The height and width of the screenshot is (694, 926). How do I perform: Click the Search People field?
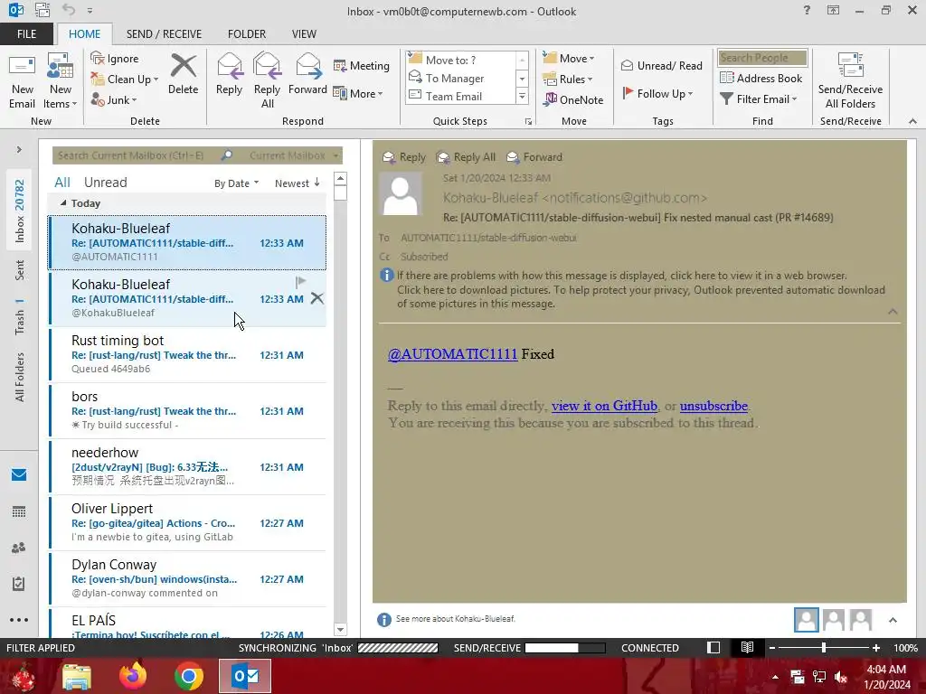762,57
